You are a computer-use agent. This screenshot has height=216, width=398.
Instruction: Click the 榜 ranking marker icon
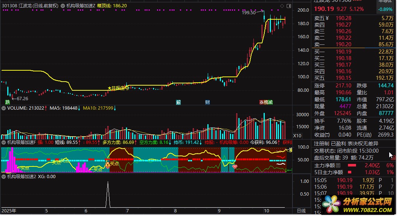coord(266,102)
